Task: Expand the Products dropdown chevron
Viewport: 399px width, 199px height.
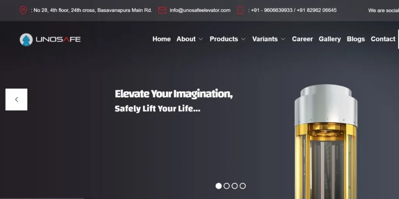Action: 243,39
